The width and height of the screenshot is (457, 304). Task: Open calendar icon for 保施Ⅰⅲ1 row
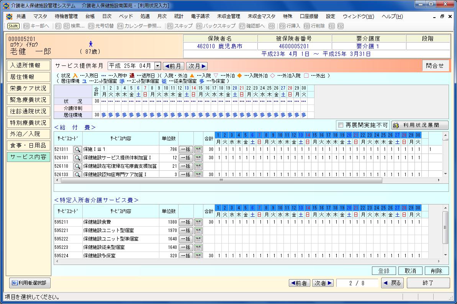(x=198, y=149)
